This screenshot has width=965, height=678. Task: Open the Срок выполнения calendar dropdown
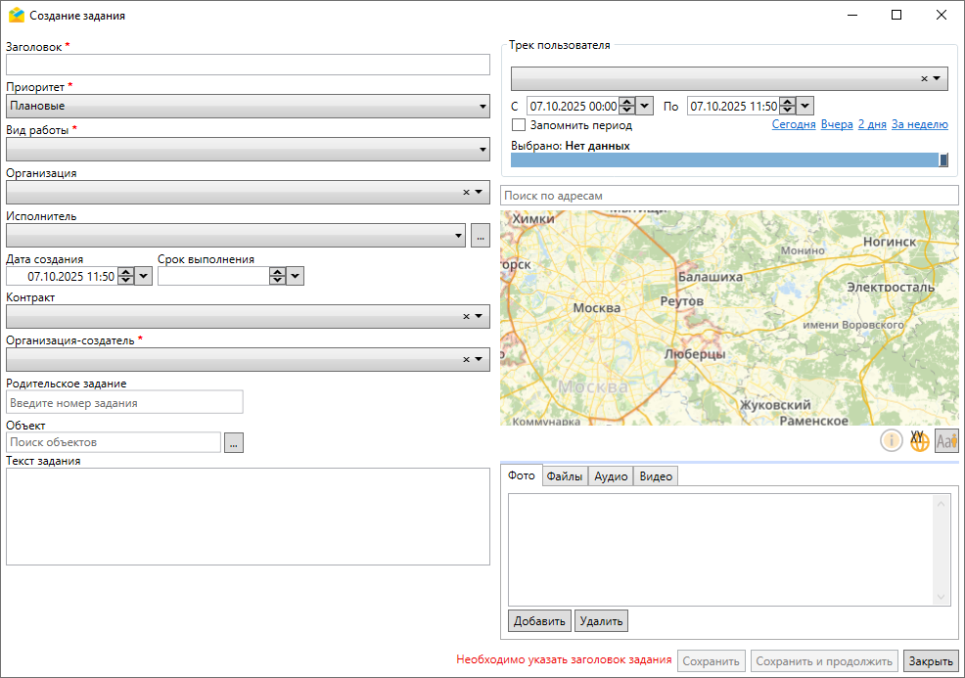click(296, 277)
